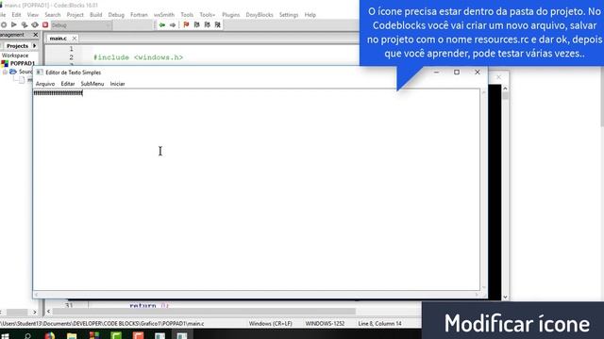Click the red Abort build icon
This screenshot has width=604, height=339.
tap(45, 25)
